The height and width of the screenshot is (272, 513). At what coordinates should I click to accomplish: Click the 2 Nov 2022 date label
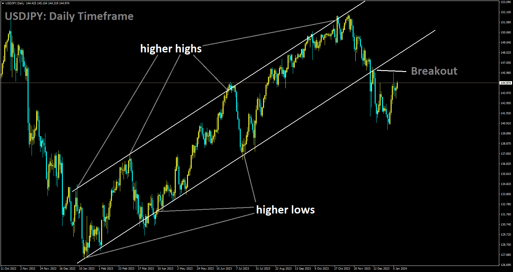click(28, 269)
